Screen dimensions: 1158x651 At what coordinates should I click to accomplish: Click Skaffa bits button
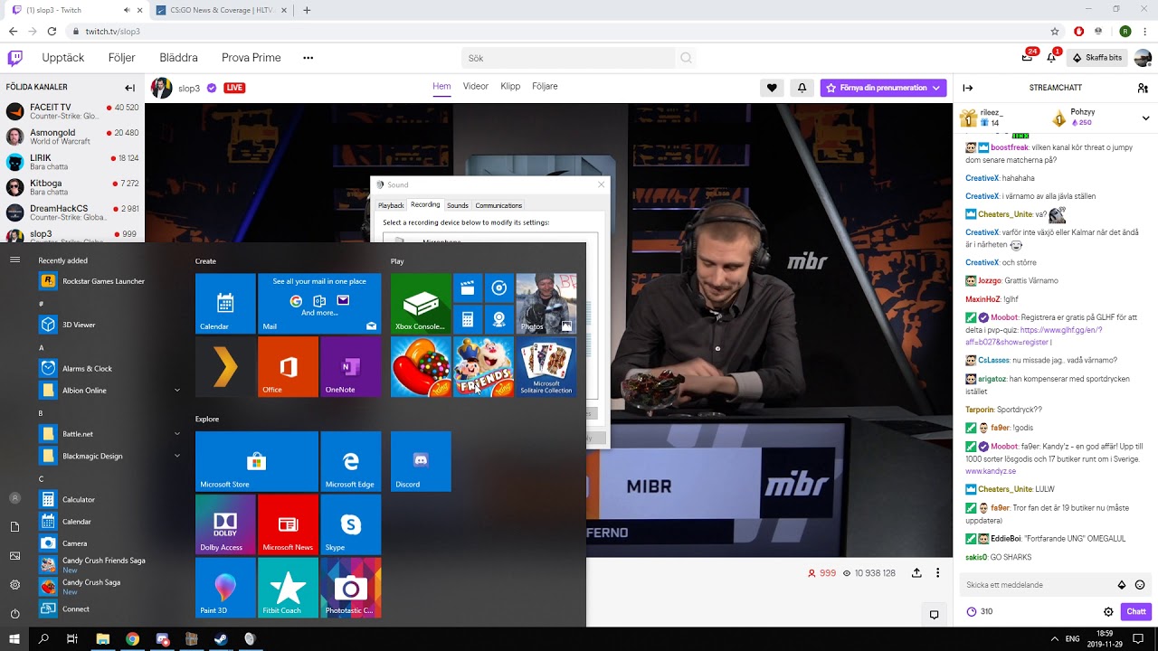pyautogui.click(x=1096, y=58)
